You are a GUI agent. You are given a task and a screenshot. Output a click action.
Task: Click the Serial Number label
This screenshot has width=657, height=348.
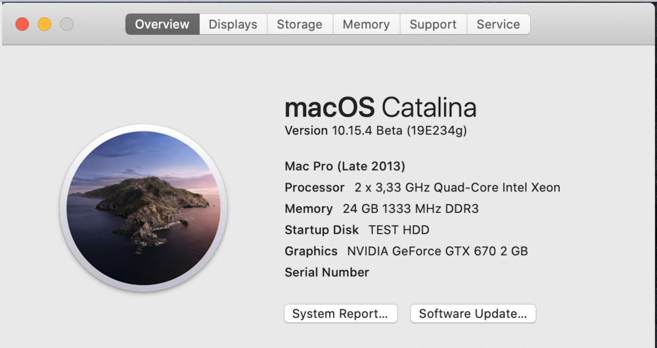click(x=327, y=272)
